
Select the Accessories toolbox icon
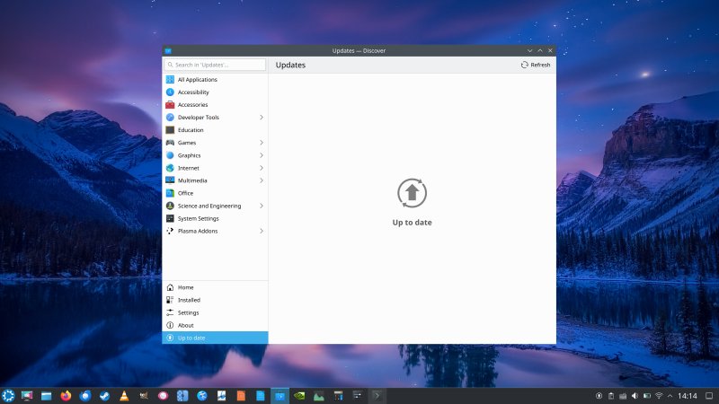170,105
